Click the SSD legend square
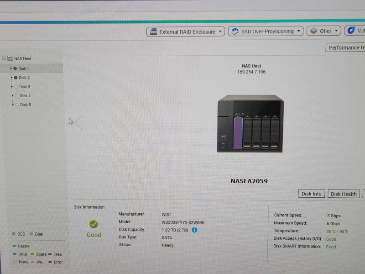The width and height of the screenshot is (365, 274). [x=14, y=234]
